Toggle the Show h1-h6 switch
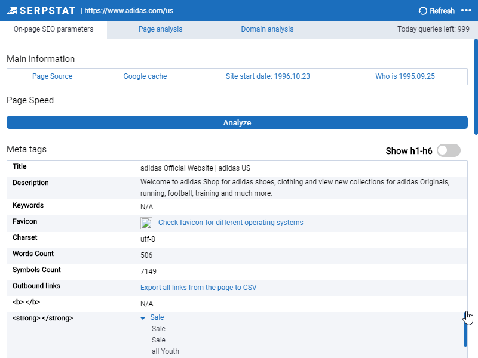The image size is (478, 358). coord(449,150)
